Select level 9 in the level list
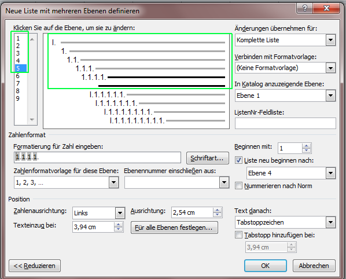Image resolution: width=346 pixels, height=279 pixels. [x=18, y=98]
